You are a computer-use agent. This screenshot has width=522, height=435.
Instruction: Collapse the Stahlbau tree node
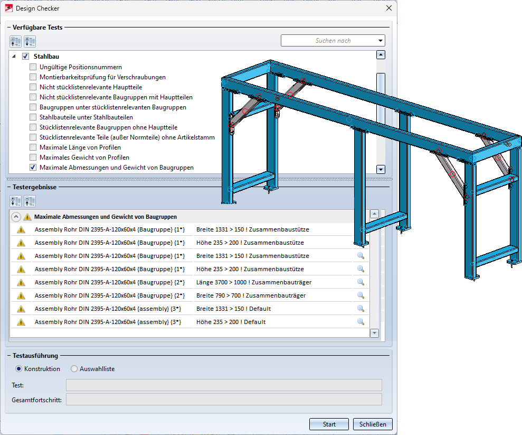(x=13, y=57)
